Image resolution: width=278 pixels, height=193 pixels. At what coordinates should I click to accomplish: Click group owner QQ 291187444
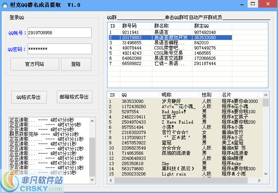(205, 63)
